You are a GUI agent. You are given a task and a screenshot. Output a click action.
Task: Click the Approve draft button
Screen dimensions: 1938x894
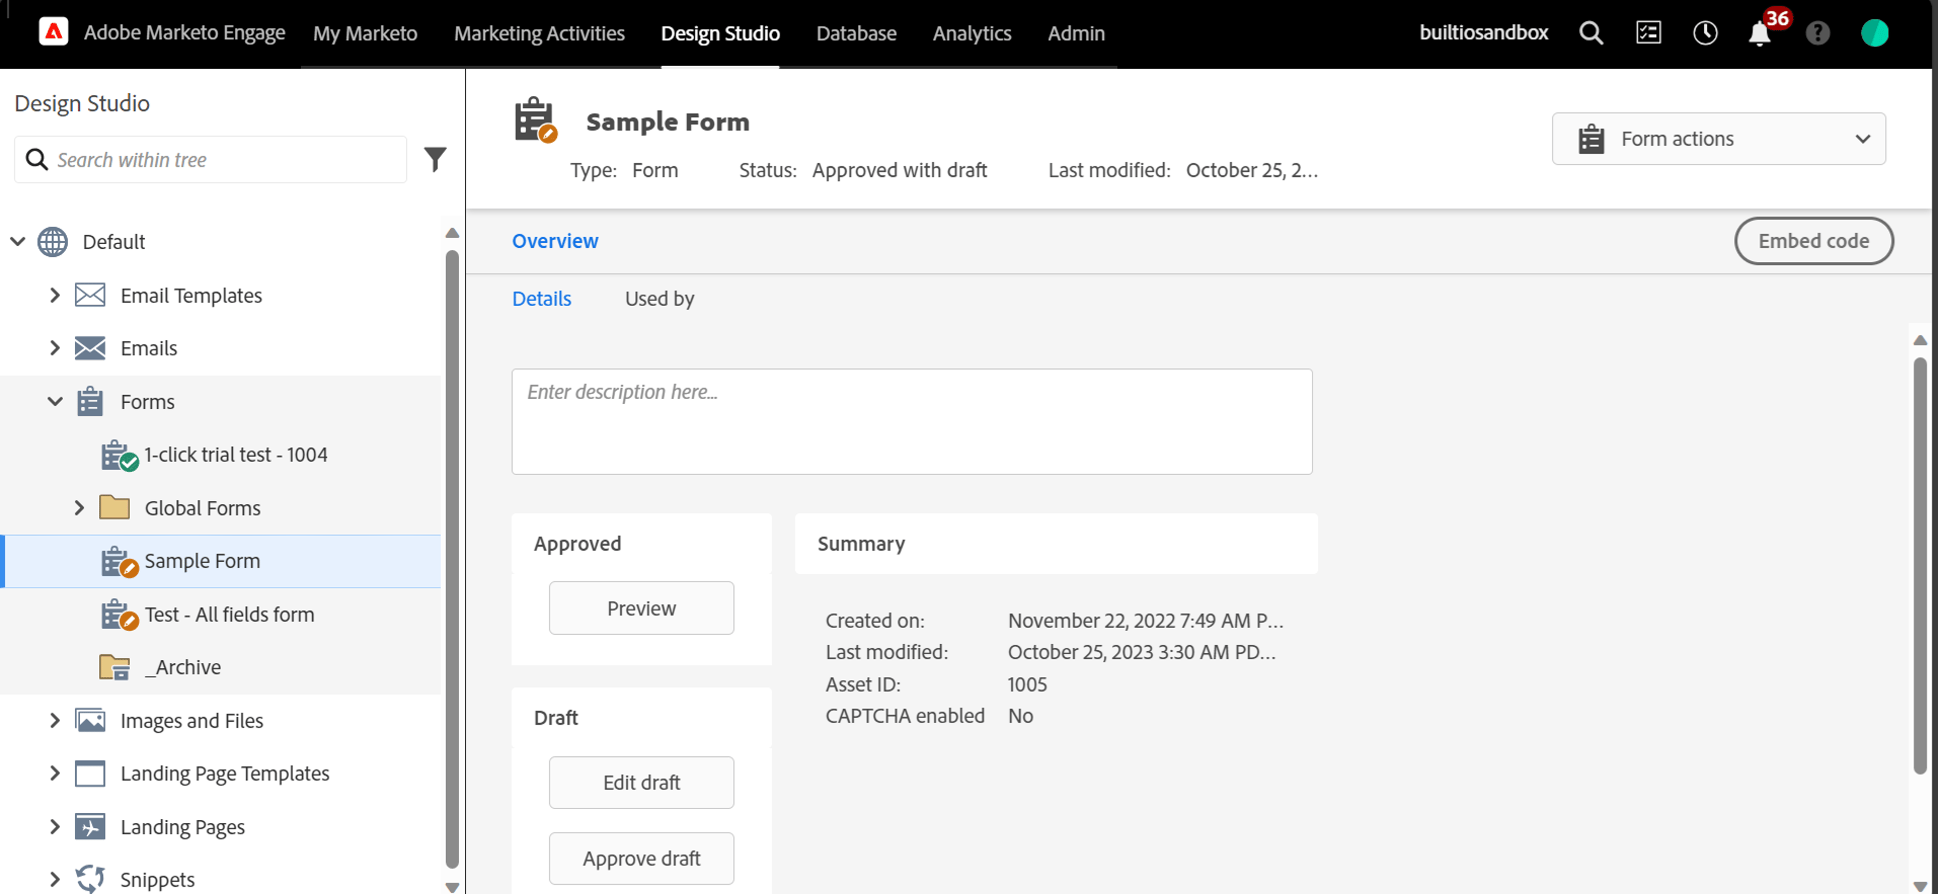(641, 858)
